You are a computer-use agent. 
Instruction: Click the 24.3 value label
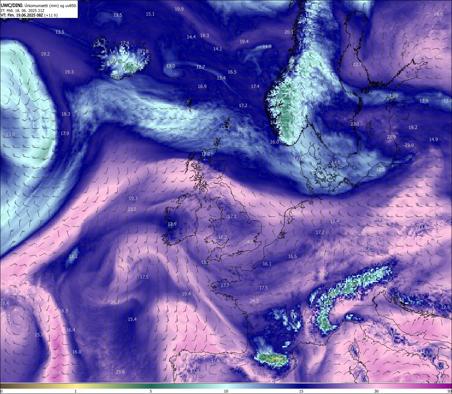pyautogui.click(x=254, y=301)
